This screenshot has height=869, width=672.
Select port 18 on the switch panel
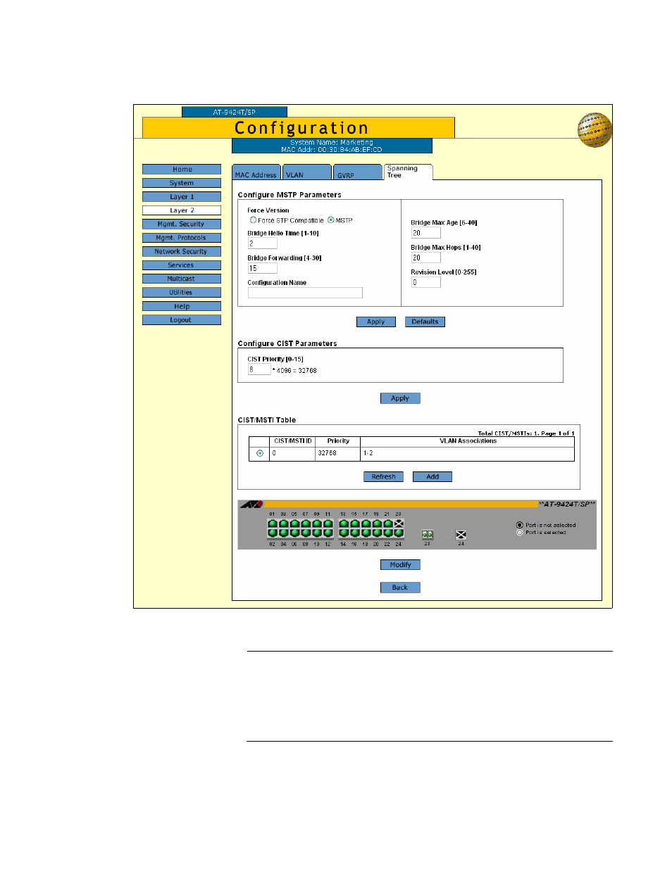pyautogui.click(x=366, y=533)
